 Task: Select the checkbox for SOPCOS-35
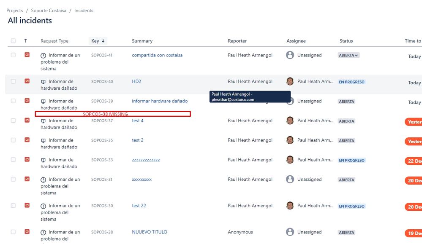13,140
